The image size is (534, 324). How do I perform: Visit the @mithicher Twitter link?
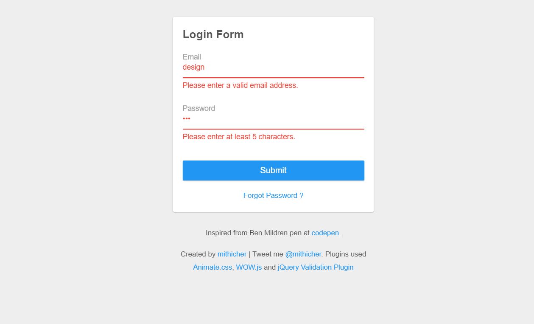click(303, 254)
